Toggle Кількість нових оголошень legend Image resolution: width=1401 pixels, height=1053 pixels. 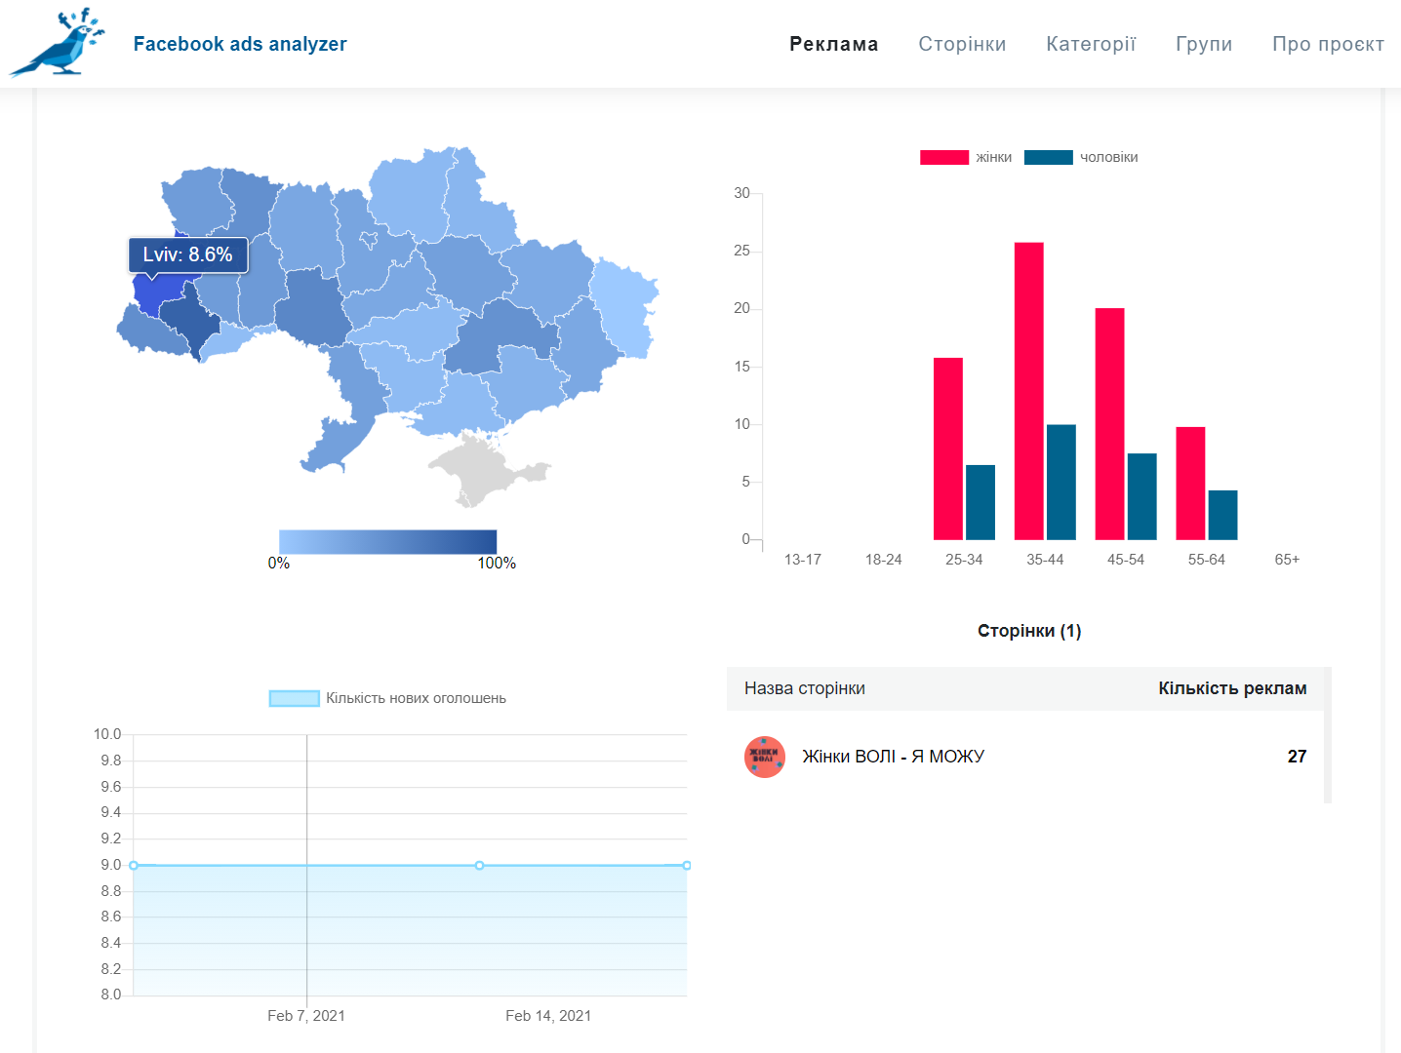[x=387, y=698]
